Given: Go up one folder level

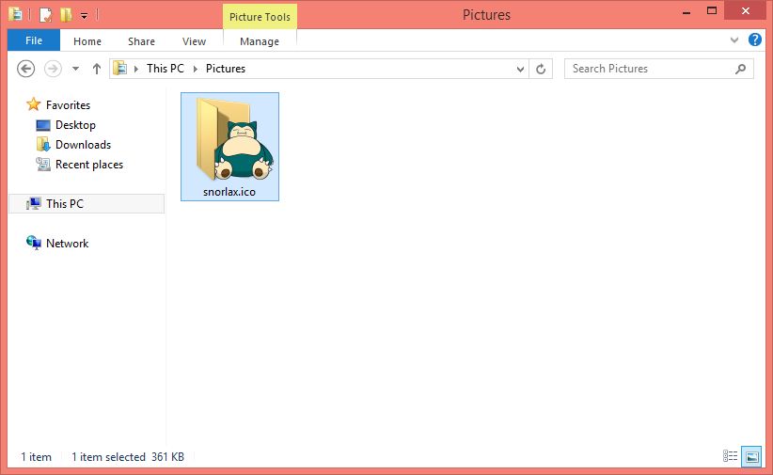Looking at the screenshot, I should 96,69.
